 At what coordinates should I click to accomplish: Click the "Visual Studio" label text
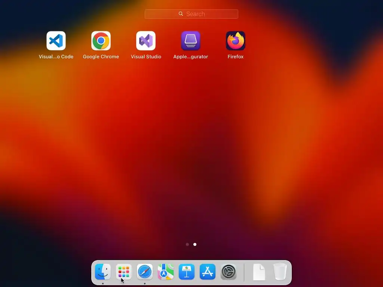146,57
